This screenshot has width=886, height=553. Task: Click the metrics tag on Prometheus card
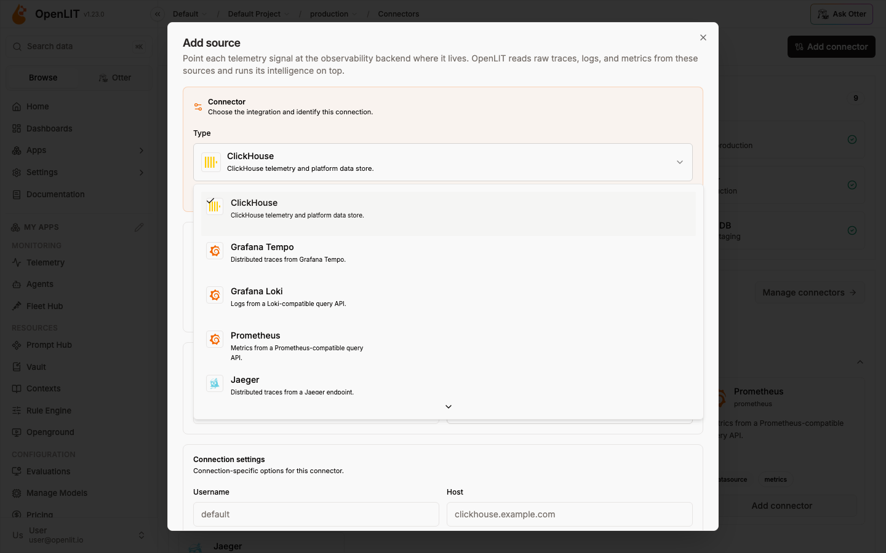coord(775,480)
